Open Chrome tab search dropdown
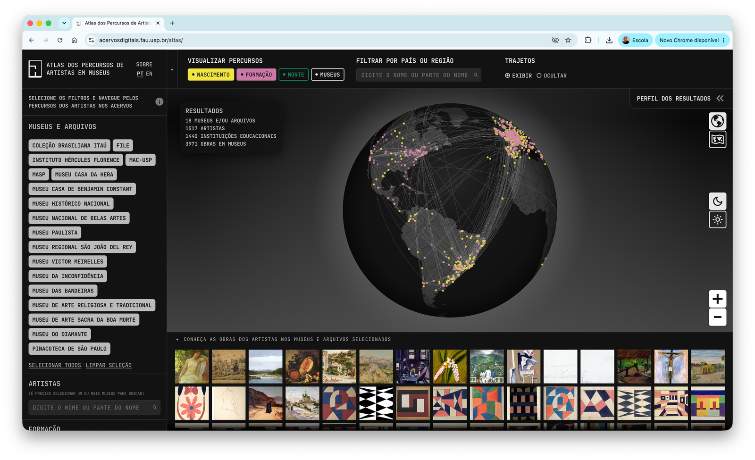Viewport: 755px width, 460px height. (x=64, y=23)
